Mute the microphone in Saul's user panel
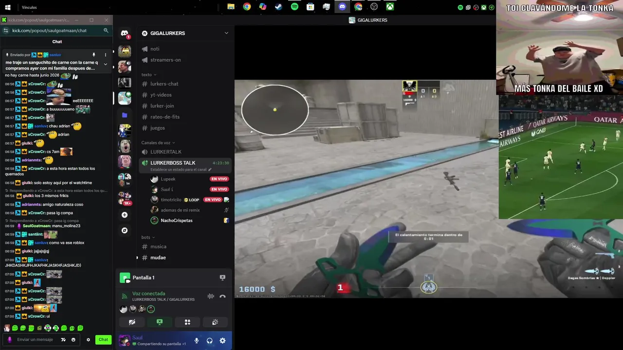Viewport: 623px width, 350px height. point(197,341)
